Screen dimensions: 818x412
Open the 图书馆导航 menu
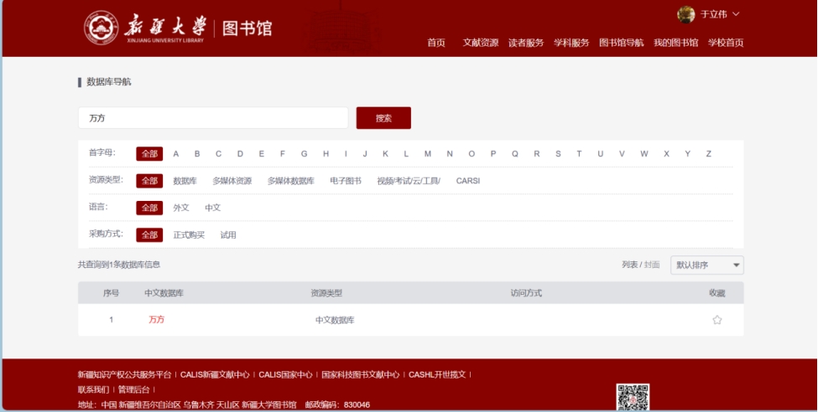tap(622, 43)
